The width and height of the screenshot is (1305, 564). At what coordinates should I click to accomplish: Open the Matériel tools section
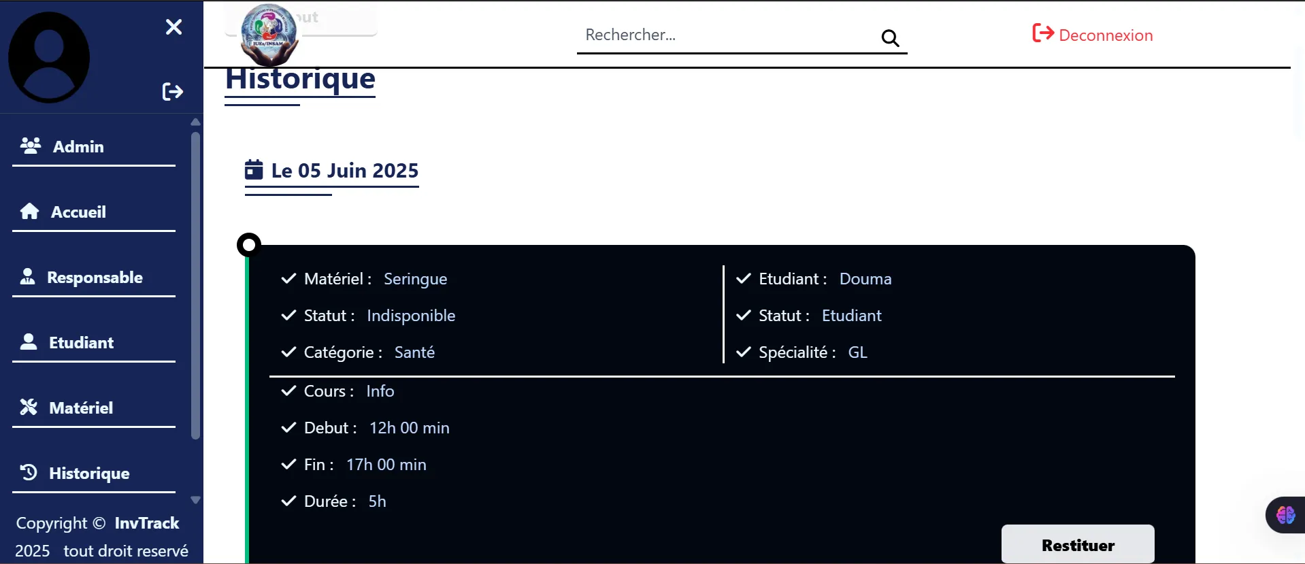click(x=80, y=408)
